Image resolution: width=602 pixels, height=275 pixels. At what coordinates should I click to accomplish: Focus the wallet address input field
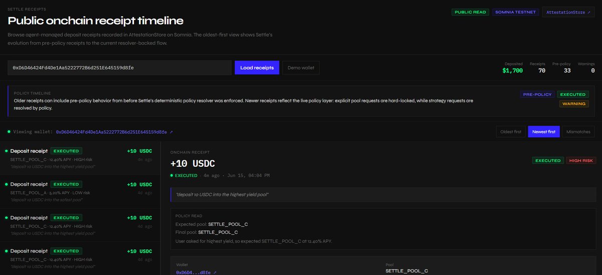tap(120, 68)
